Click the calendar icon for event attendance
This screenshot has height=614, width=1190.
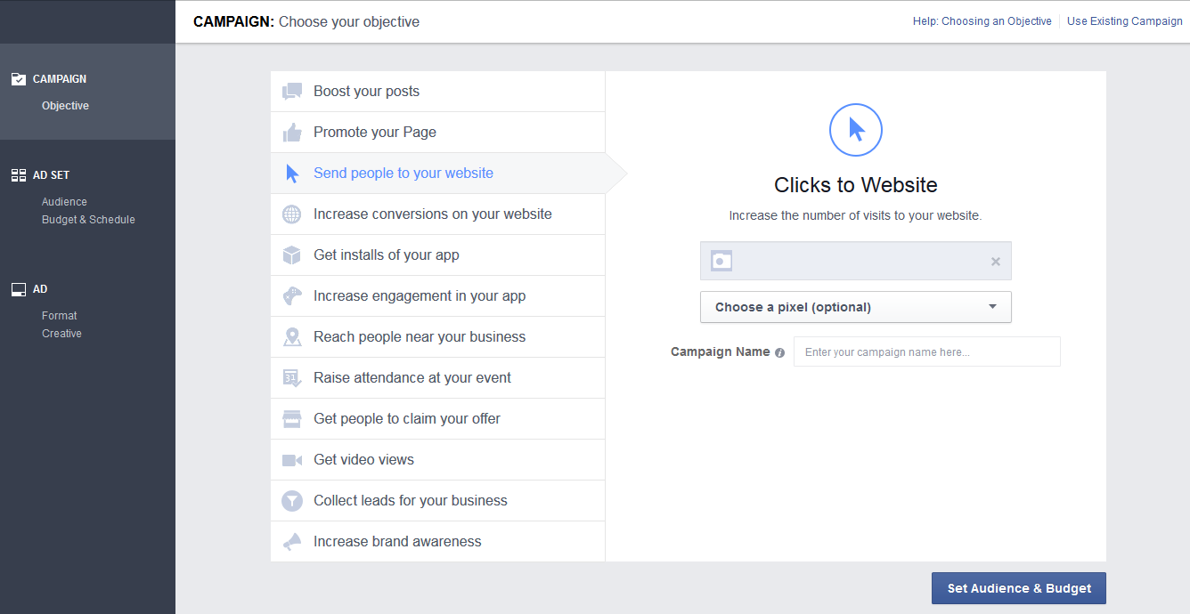pos(291,378)
